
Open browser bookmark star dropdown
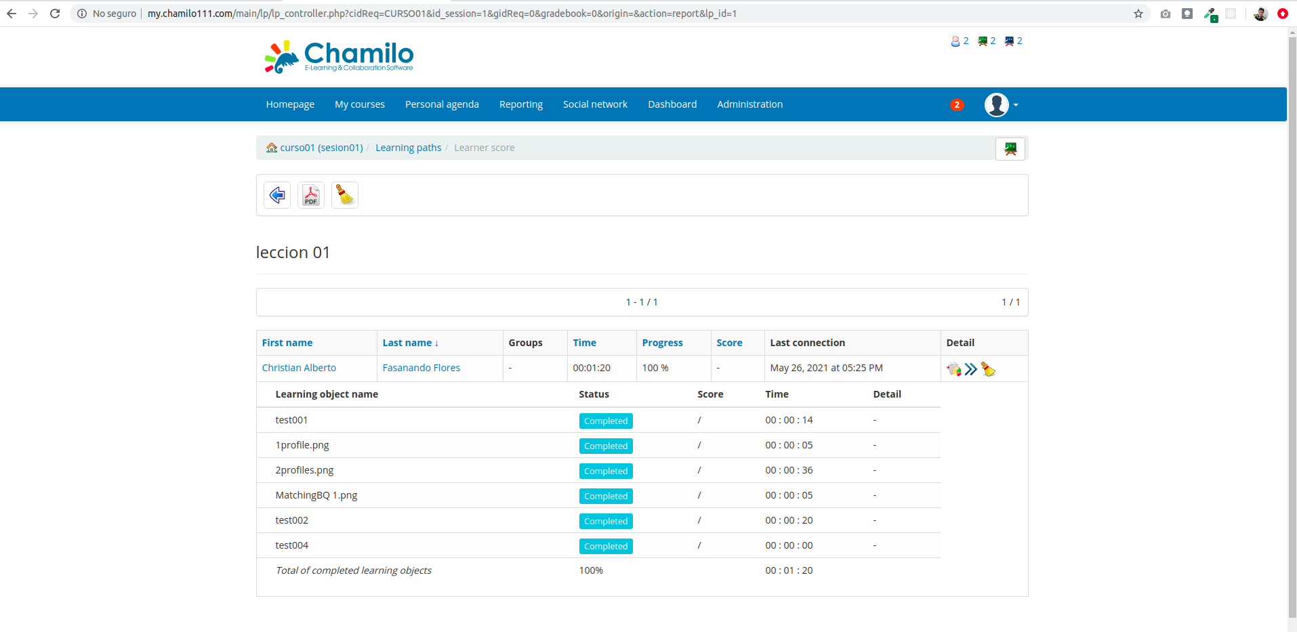(1138, 13)
